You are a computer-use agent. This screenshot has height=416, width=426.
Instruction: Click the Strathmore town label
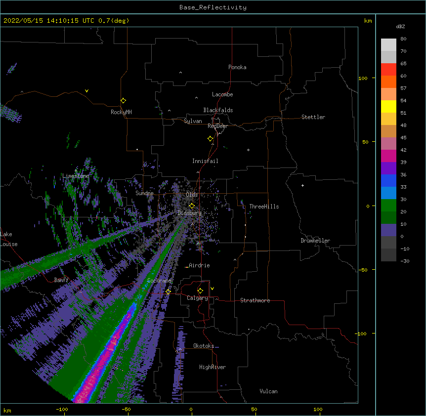(255, 300)
